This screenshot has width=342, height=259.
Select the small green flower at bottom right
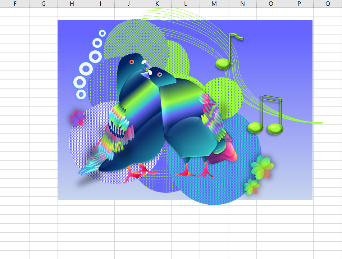pos(252,188)
